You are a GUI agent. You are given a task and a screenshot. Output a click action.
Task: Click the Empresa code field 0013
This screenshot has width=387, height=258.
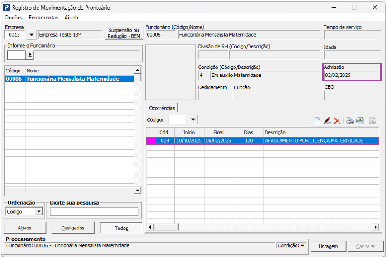click(x=14, y=35)
